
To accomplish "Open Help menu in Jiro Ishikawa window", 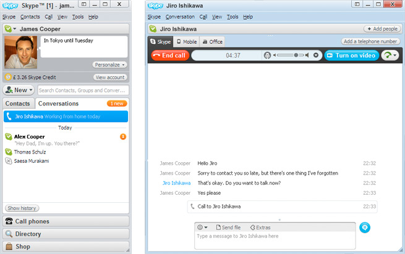I will pos(248,17).
